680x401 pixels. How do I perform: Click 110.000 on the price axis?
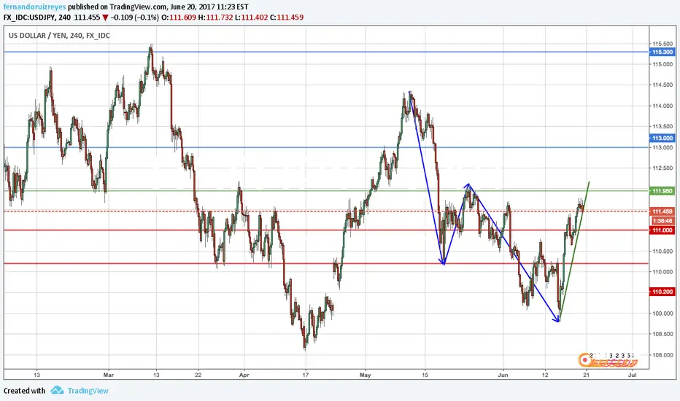point(662,272)
